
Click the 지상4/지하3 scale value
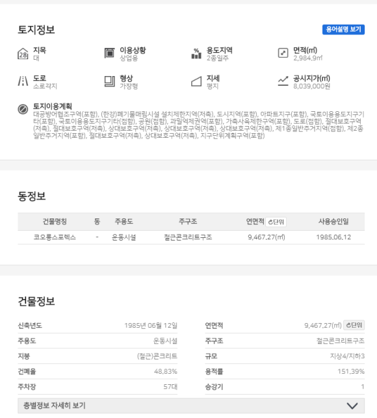point(347,356)
